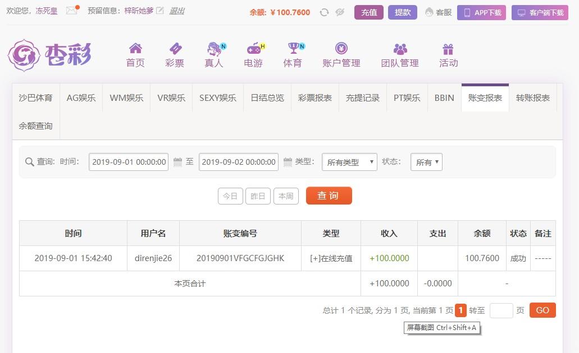
Task: Toggle balance visibility with the eye icon
Action: click(339, 11)
